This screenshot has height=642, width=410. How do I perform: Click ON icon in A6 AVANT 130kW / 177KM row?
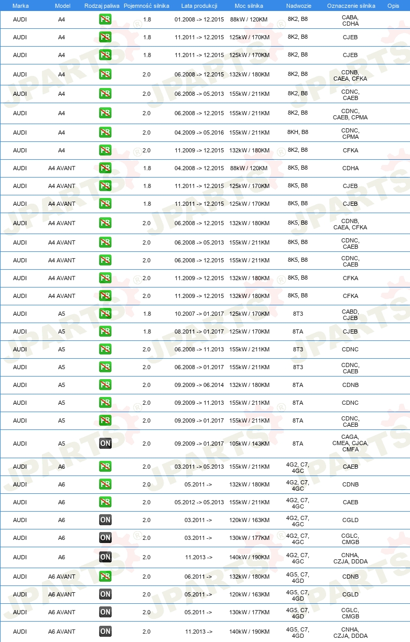[105, 612]
